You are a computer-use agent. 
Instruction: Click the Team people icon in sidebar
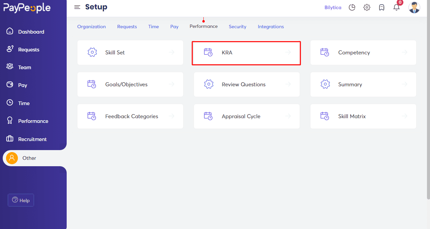coord(10,67)
